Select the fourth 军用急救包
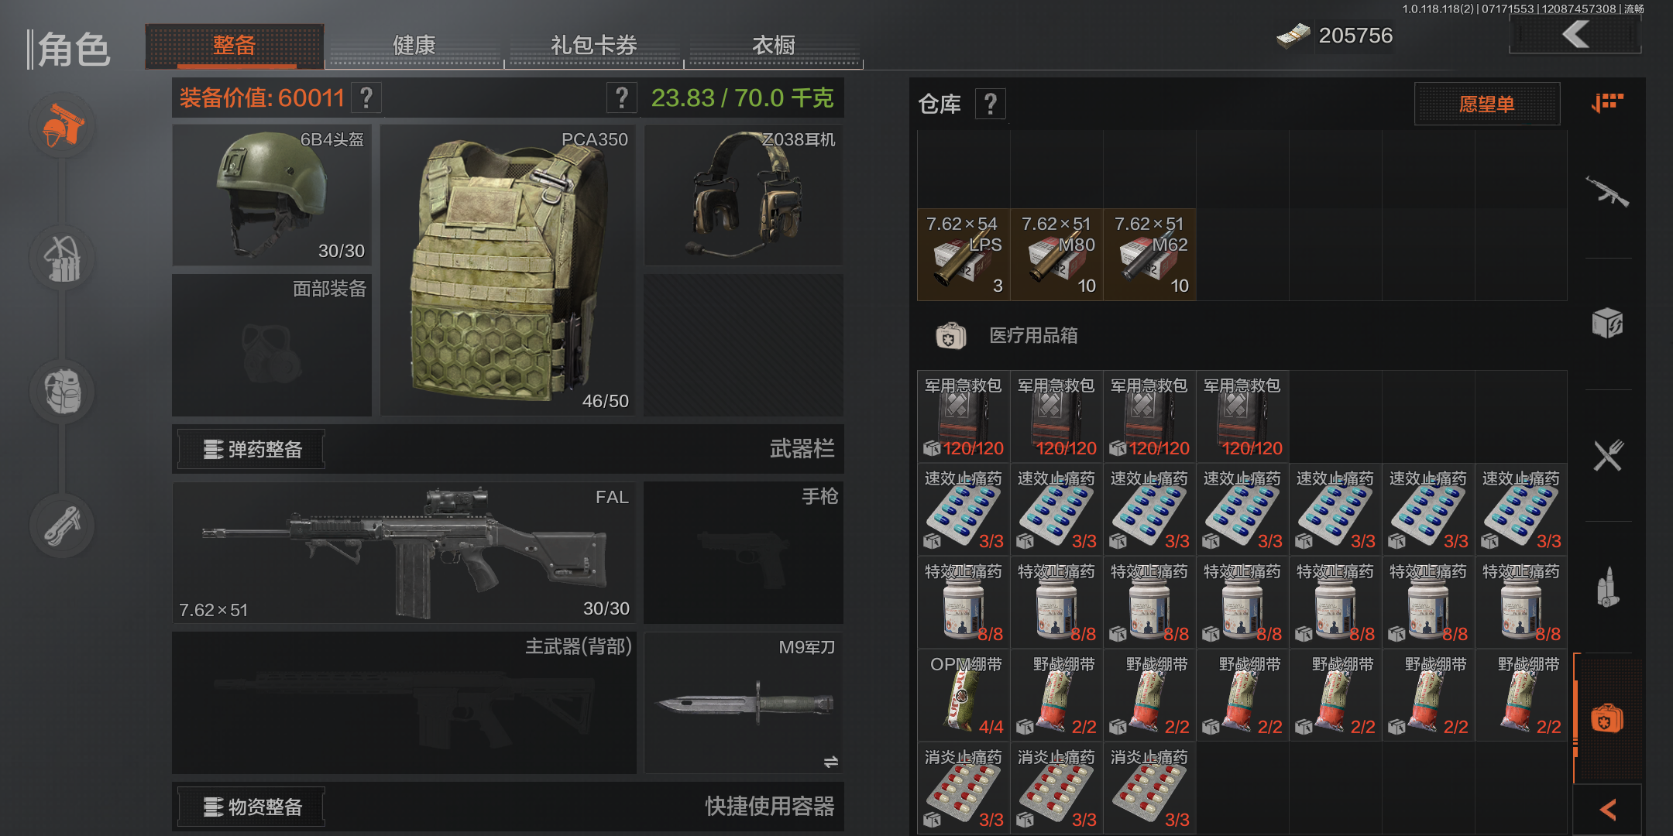Viewport: 1673px width, 836px height. (1242, 416)
